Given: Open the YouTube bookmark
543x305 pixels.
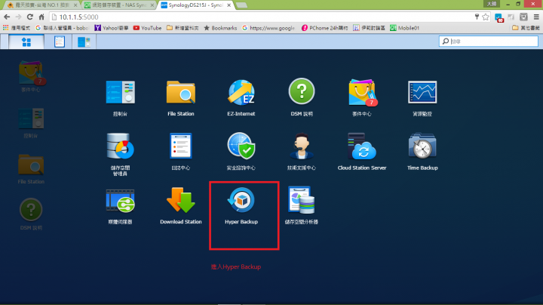Looking at the screenshot, I should pyautogui.click(x=147, y=28).
